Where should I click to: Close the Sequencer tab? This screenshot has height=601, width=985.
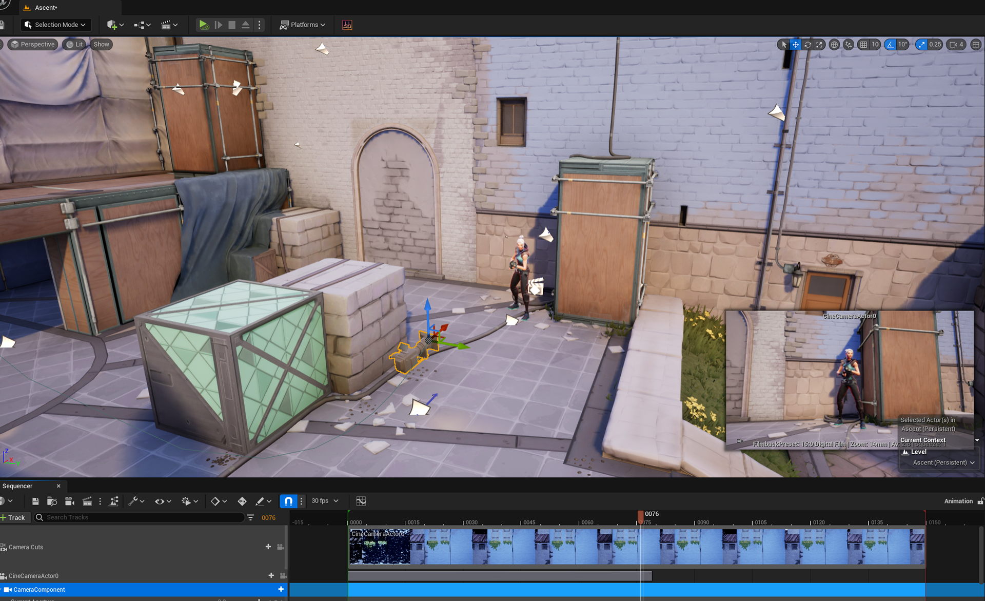(x=58, y=486)
